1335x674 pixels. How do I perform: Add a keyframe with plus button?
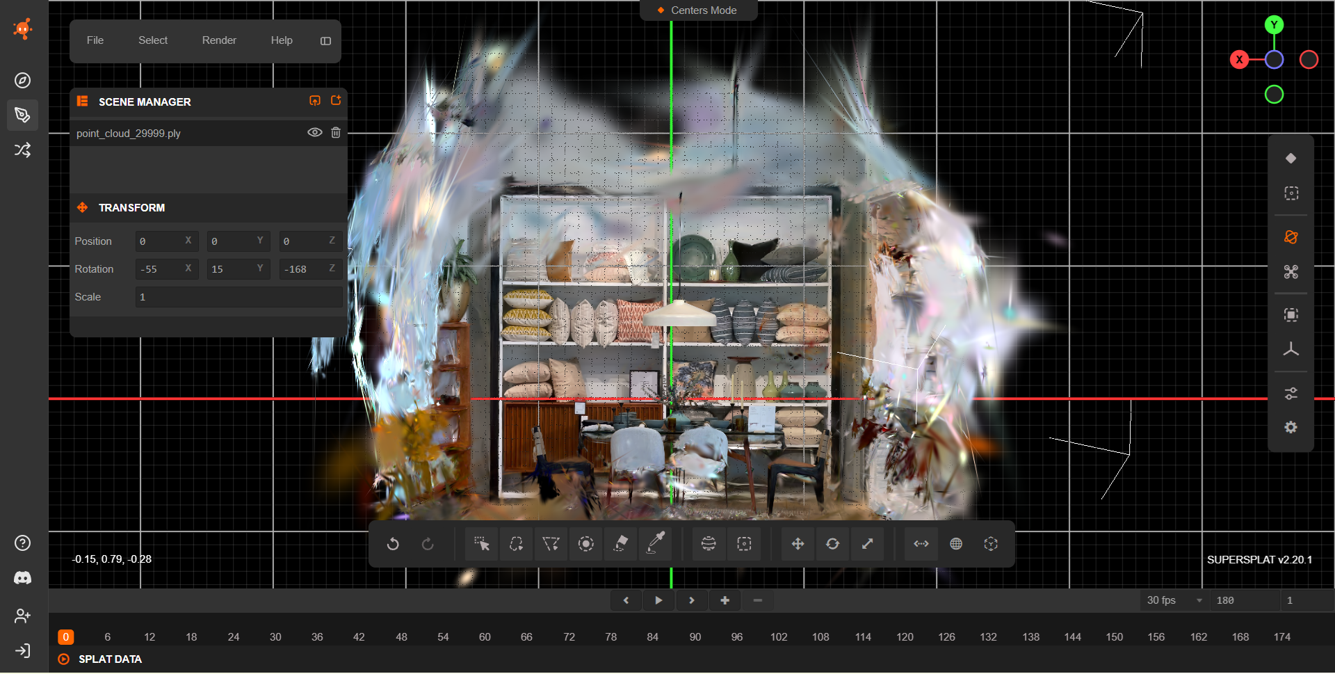point(725,600)
